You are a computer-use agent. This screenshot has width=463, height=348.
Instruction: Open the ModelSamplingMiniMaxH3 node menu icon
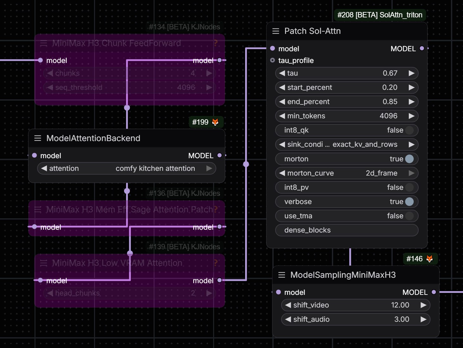[282, 275]
